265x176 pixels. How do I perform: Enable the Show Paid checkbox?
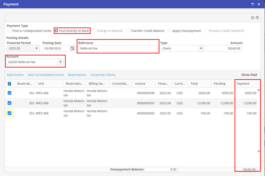coord(239,75)
